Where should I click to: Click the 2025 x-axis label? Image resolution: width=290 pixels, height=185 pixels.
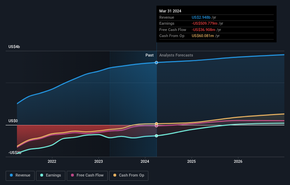(x=191, y=162)
